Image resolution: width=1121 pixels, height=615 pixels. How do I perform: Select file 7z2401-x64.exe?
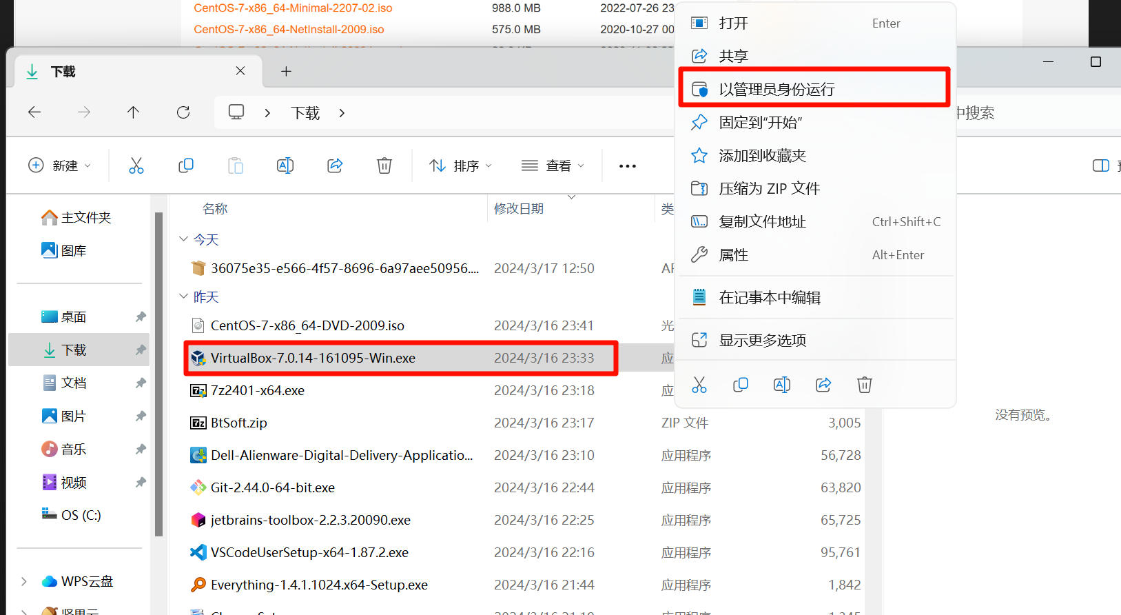(258, 390)
